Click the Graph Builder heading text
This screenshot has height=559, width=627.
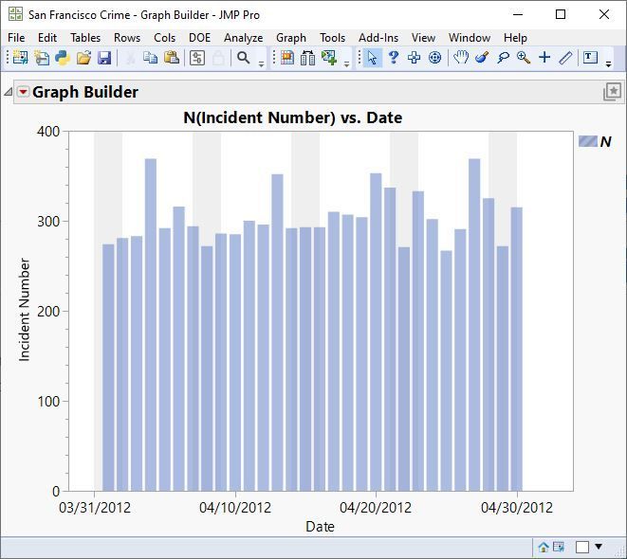(x=85, y=92)
